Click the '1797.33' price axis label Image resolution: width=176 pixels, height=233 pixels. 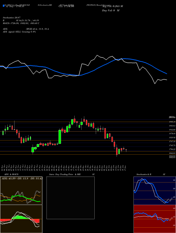[172, 142]
